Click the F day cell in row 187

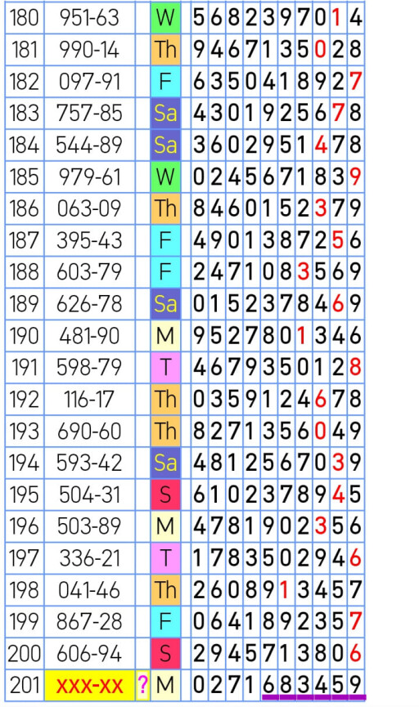point(165,240)
